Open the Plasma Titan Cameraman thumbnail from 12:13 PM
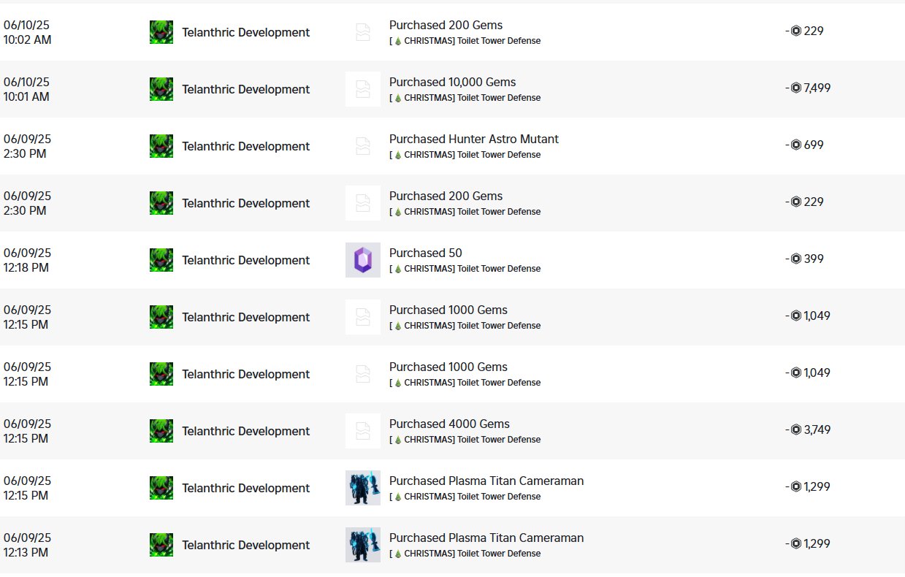The width and height of the screenshot is (905, 577). tap(363, 545)
